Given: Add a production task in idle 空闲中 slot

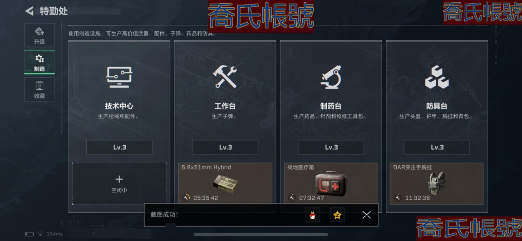Looking at the screenshot, I should (119, 184).
